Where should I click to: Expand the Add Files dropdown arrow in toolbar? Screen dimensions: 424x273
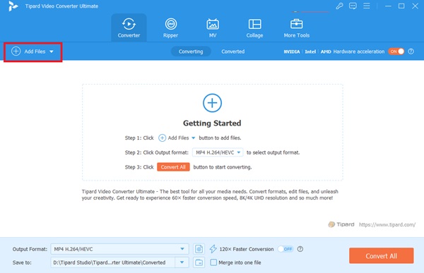click(x=52, y=51)
